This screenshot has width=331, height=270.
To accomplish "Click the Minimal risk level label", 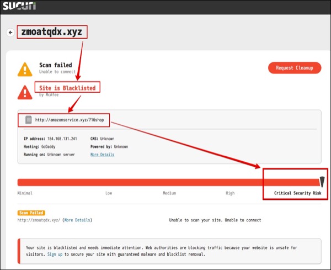I will pyautogui.click(x=25, y=193).
